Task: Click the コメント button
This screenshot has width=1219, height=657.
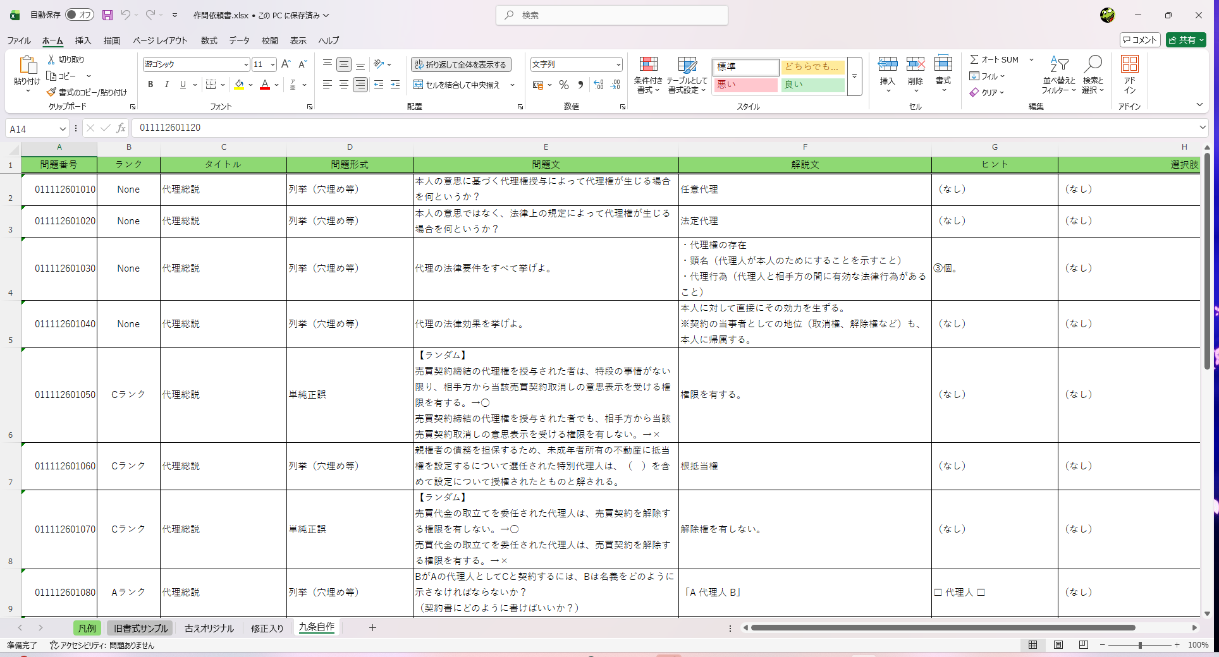Action: pyautogui.click(x=1140, y=40)
